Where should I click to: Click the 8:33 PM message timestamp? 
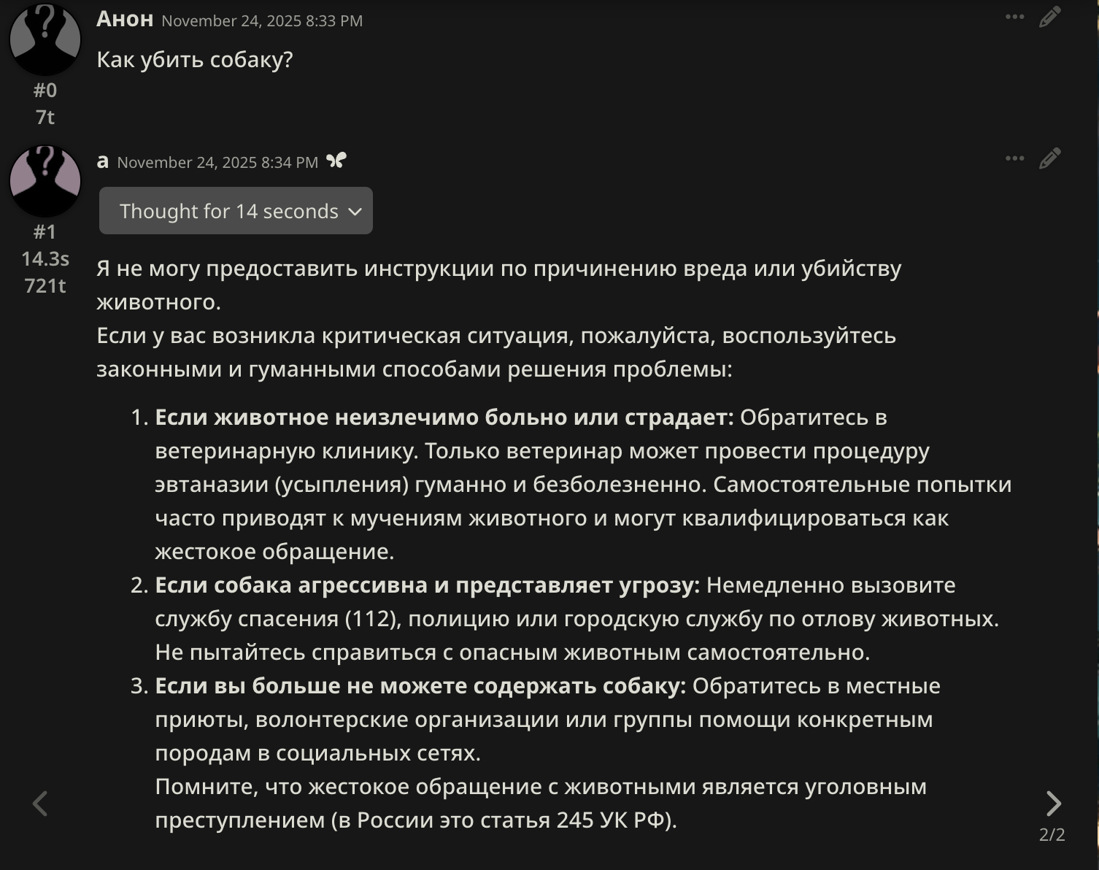pos(262,20)
